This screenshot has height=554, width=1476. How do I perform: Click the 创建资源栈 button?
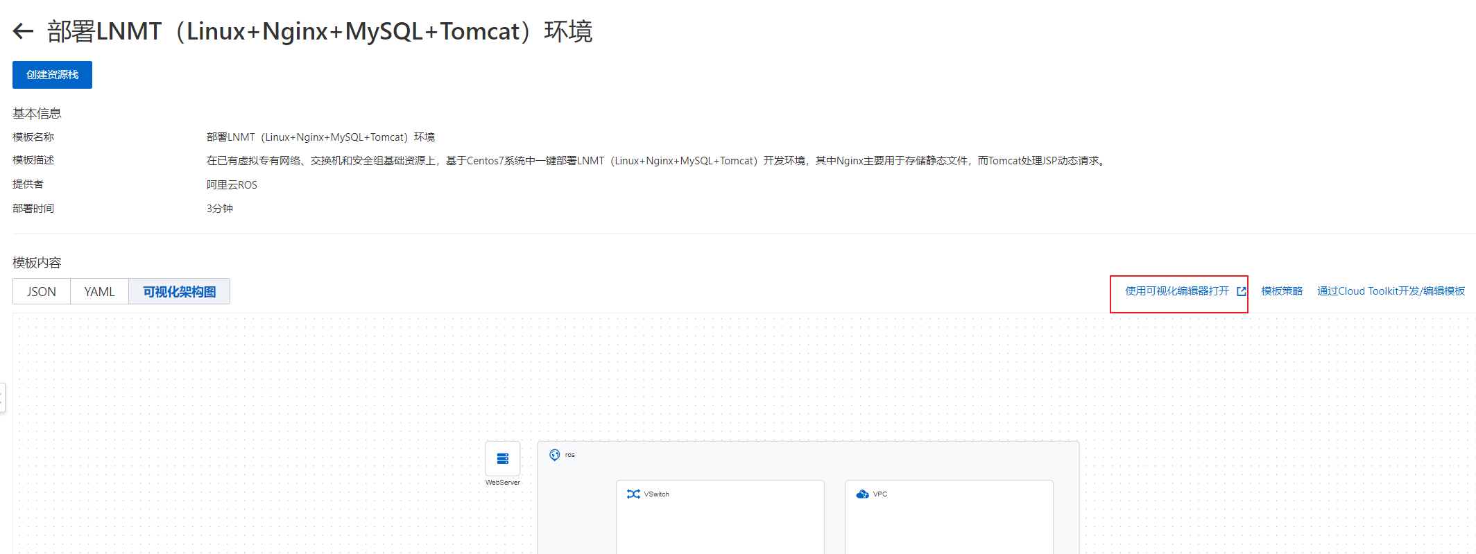click(x=52, y=75)
